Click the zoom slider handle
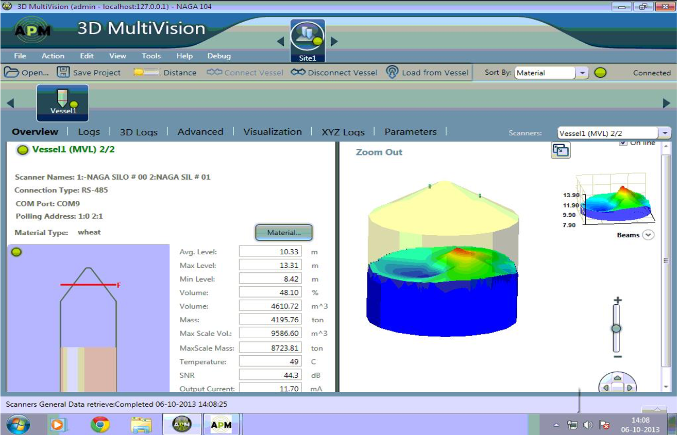 click(616, 328)
